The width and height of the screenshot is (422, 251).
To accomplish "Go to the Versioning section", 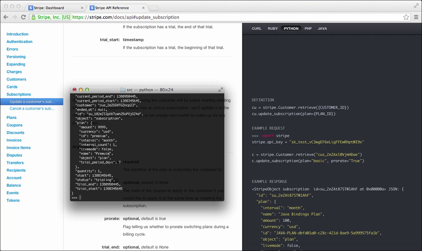I will pyautogui.click(x=16, y=57).
